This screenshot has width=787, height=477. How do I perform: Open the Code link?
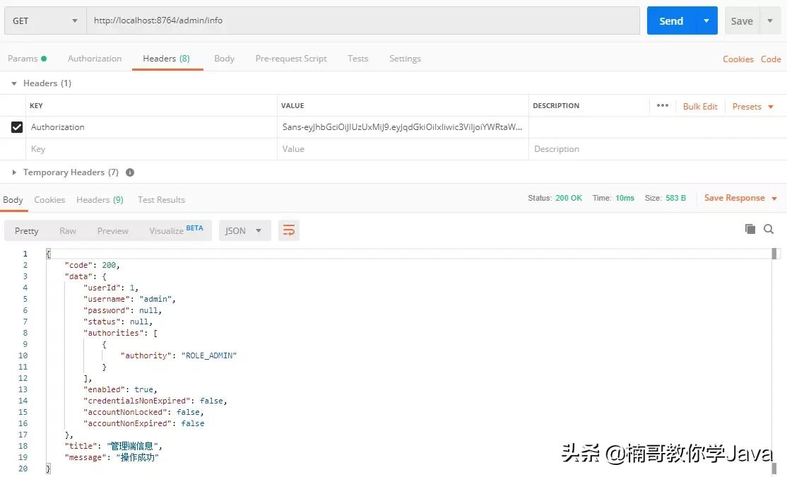tap(771, 59)
